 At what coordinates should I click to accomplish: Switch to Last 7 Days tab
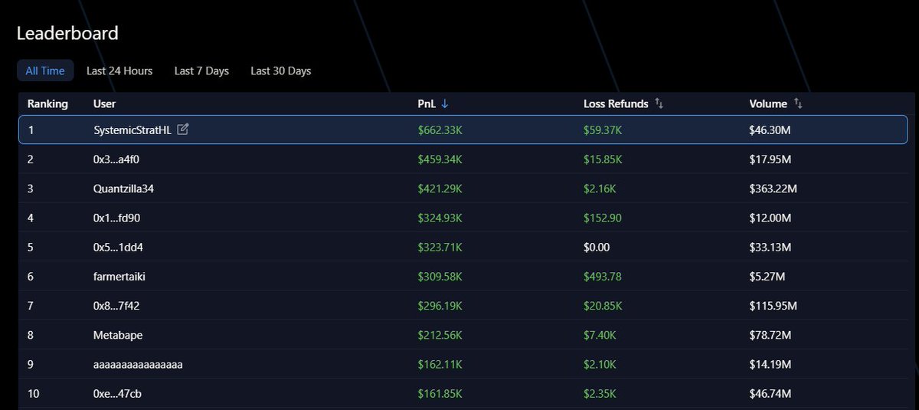pos(201,71)
